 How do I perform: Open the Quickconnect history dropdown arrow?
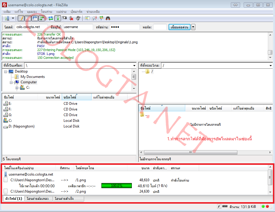click(193, 27)
